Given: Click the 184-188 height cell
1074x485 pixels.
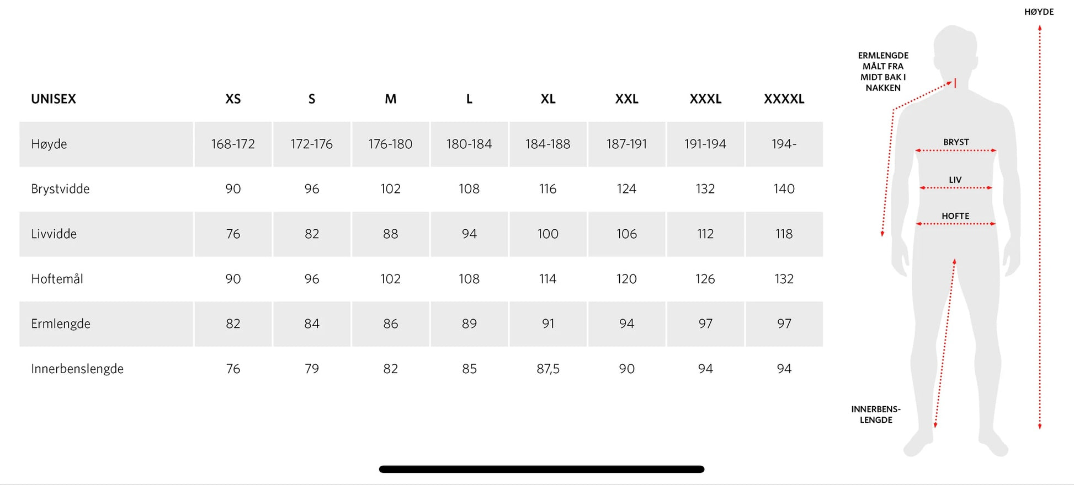Looking at the screenshot, I should tap(547, 144).
